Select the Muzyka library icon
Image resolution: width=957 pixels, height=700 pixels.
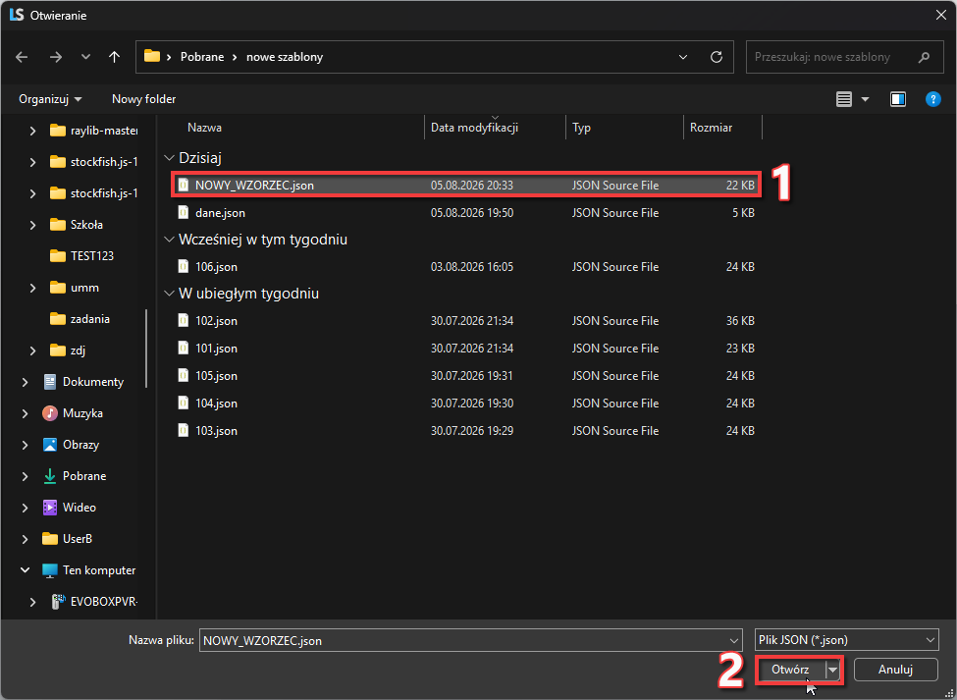pos(50,413)
